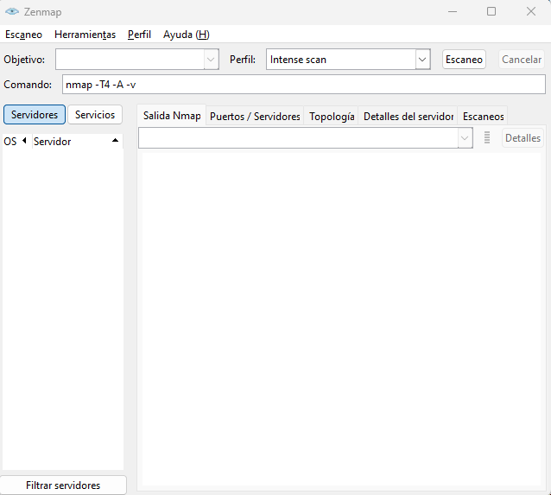
Task: Switch to the Escaneos tab
Action: (x=483, y=117)
